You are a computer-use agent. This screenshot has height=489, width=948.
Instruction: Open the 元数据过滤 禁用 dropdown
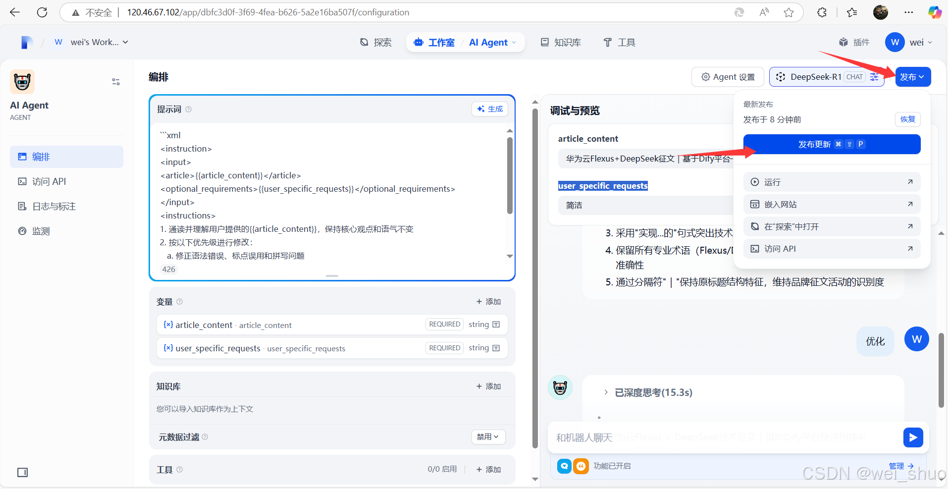(488, 436)
